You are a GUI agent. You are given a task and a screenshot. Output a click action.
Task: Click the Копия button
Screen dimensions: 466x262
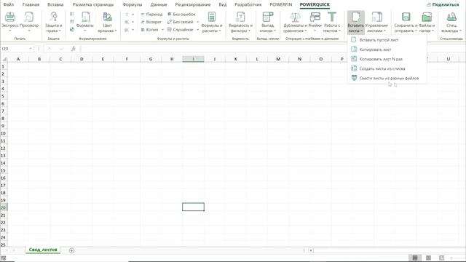[149, 30]
